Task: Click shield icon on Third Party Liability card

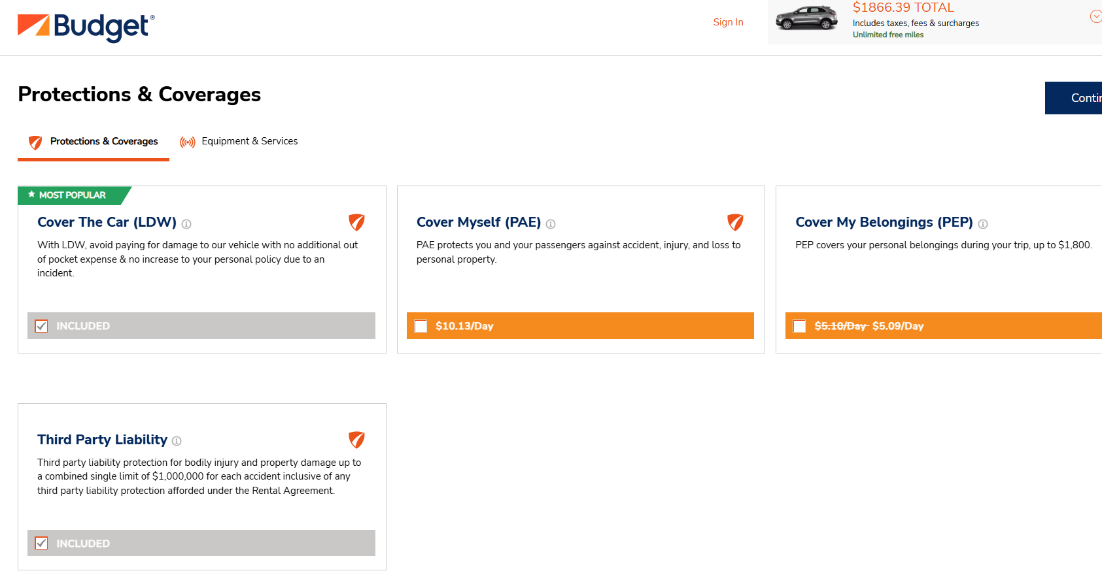Action: [356, 440]
